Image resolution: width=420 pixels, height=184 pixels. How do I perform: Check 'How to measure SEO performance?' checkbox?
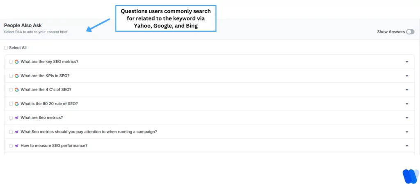coord(11,146)
